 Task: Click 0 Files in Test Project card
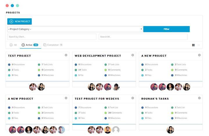[15, 75]
